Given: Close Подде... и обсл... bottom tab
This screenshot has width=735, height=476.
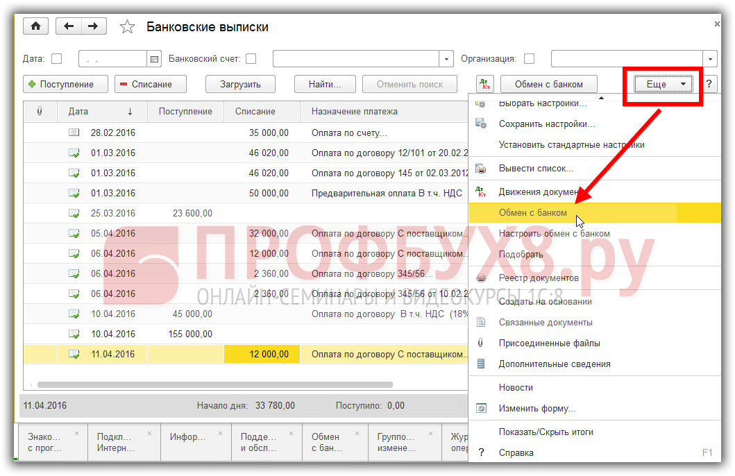Looking at the screenshot, I should pos(291,434).
